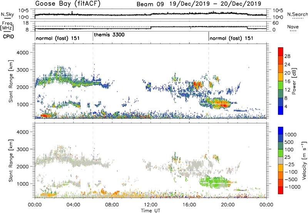
Task: Click the "1000" range tick on the velocity panel axis
Action: pos(22,184)
